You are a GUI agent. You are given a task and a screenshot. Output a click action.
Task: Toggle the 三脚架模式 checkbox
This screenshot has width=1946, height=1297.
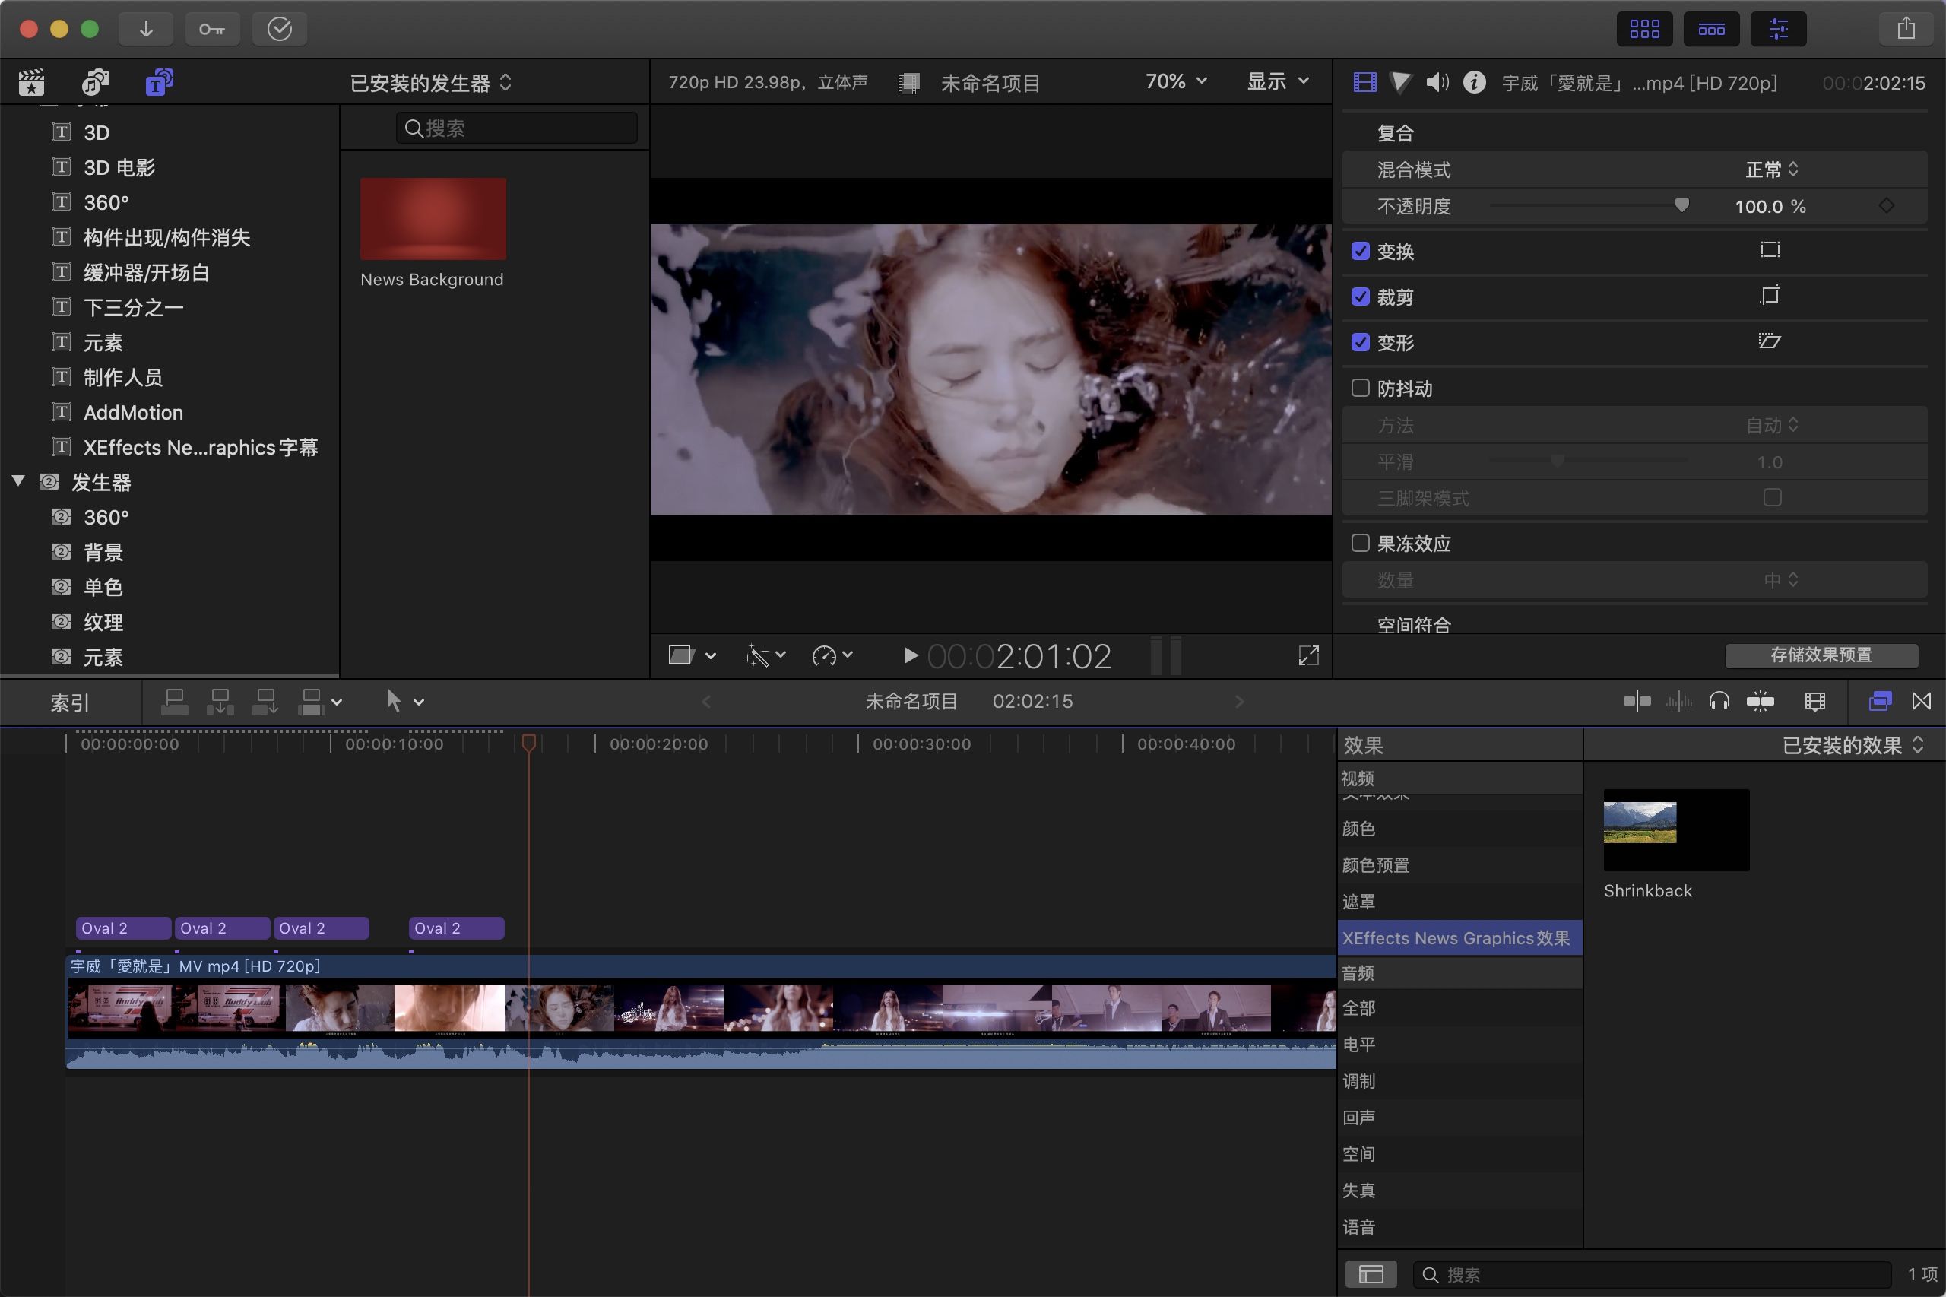tap(1771, 497)
